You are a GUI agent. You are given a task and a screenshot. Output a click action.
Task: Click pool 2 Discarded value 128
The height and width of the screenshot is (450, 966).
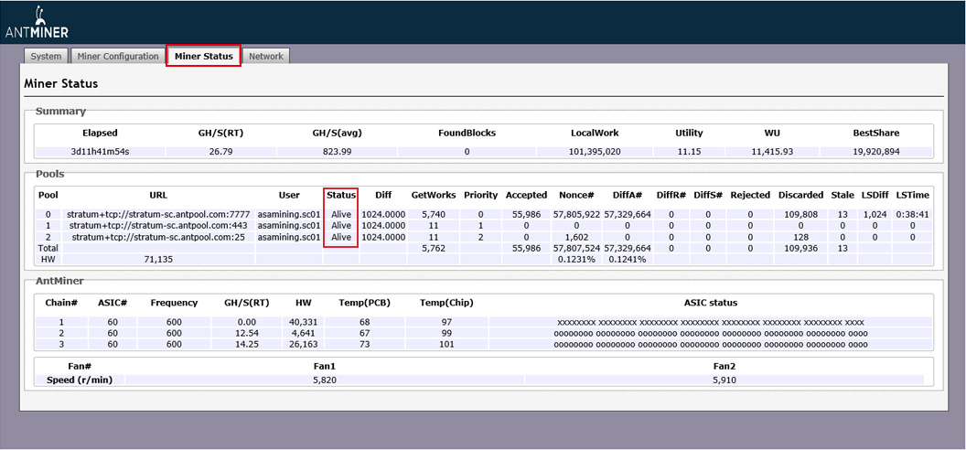click(800, 237)
